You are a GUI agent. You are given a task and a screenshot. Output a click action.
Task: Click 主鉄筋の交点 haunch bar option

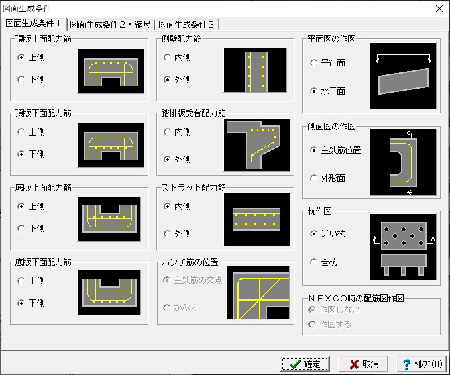(192, 280)
